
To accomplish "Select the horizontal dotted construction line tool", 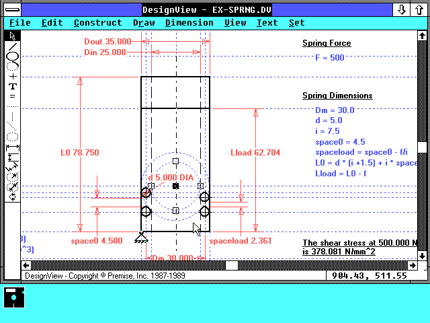I will (x=12, y=106).
